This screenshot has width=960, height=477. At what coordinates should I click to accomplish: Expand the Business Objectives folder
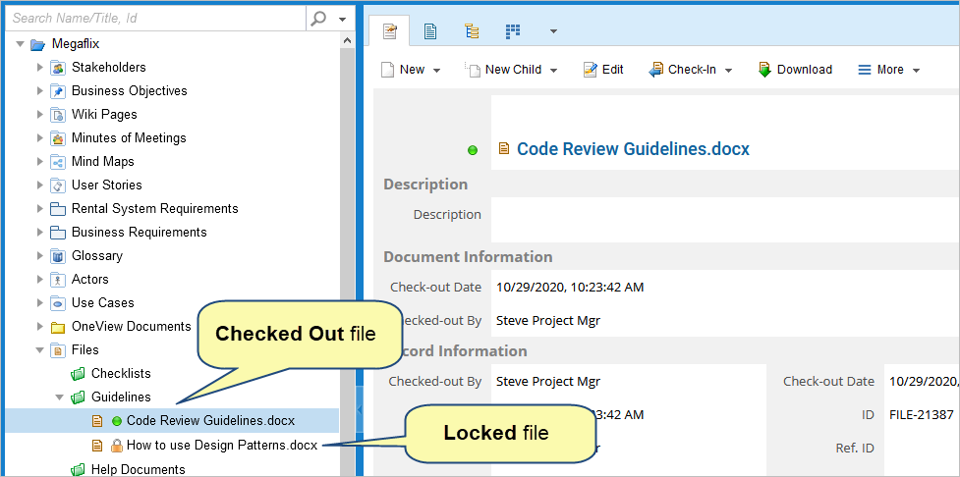tap(40, 90)
